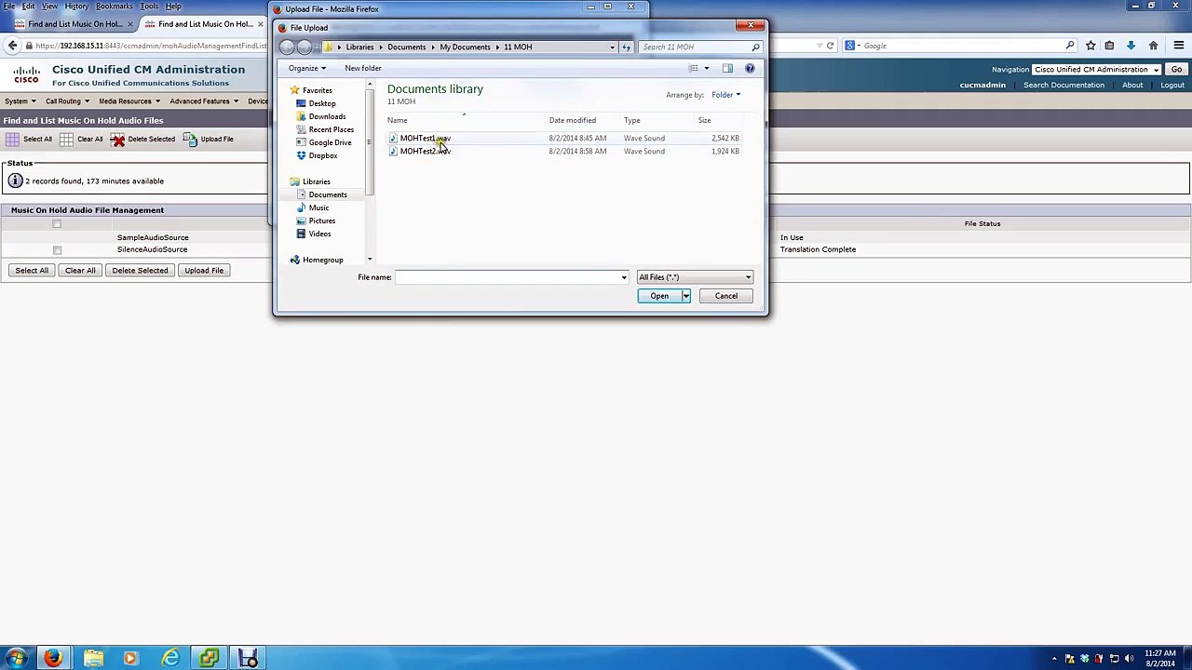Open the System menu in Cisco page

20,100
